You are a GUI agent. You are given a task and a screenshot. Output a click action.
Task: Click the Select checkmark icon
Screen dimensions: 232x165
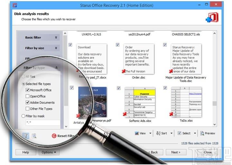tap(179, 133)
